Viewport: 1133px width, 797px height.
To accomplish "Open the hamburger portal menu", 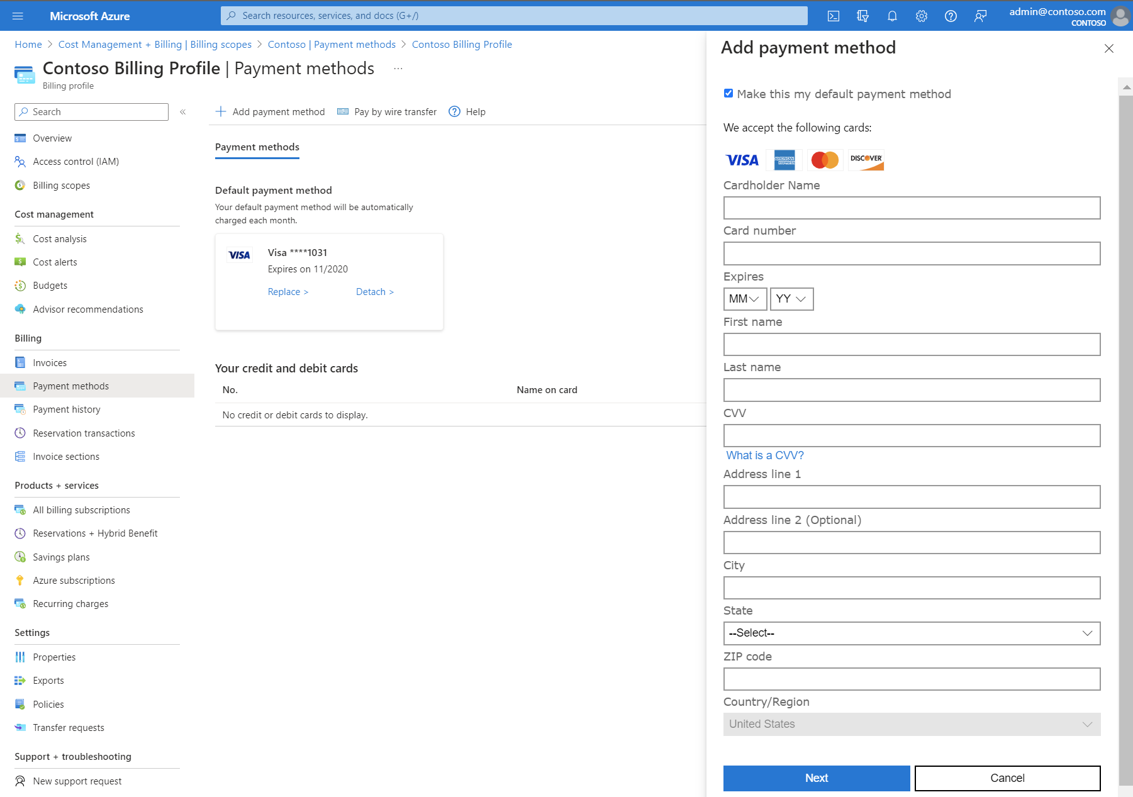I will [18, 16].
